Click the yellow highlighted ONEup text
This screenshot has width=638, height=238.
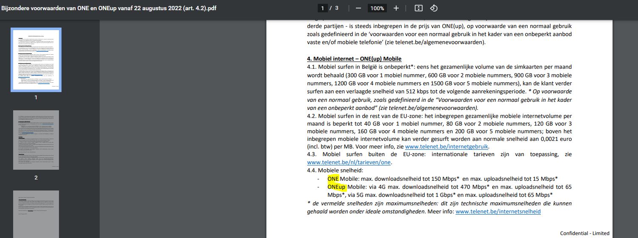(x=337, y=187)
